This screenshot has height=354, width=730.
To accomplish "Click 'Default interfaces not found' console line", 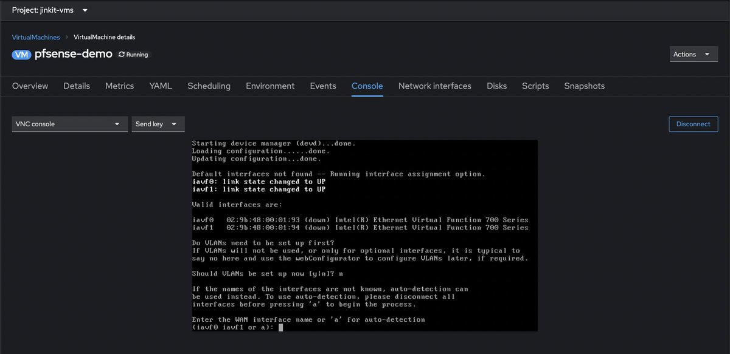I will (338, 174).
